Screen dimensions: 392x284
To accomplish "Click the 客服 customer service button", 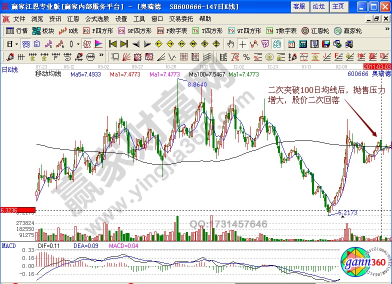I will (x=299, y=6).
